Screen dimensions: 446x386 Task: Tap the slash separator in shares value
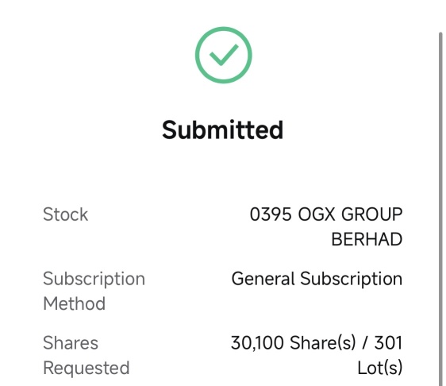tap(364, 343)
